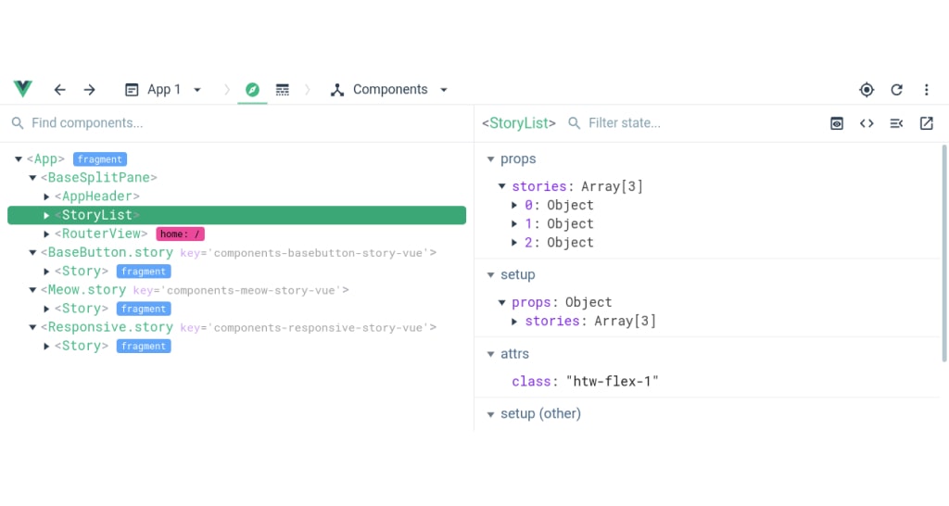Click the state panel vertical scrollbar
949x506 pixels.
pyautogui.click(x=944, y=253)
